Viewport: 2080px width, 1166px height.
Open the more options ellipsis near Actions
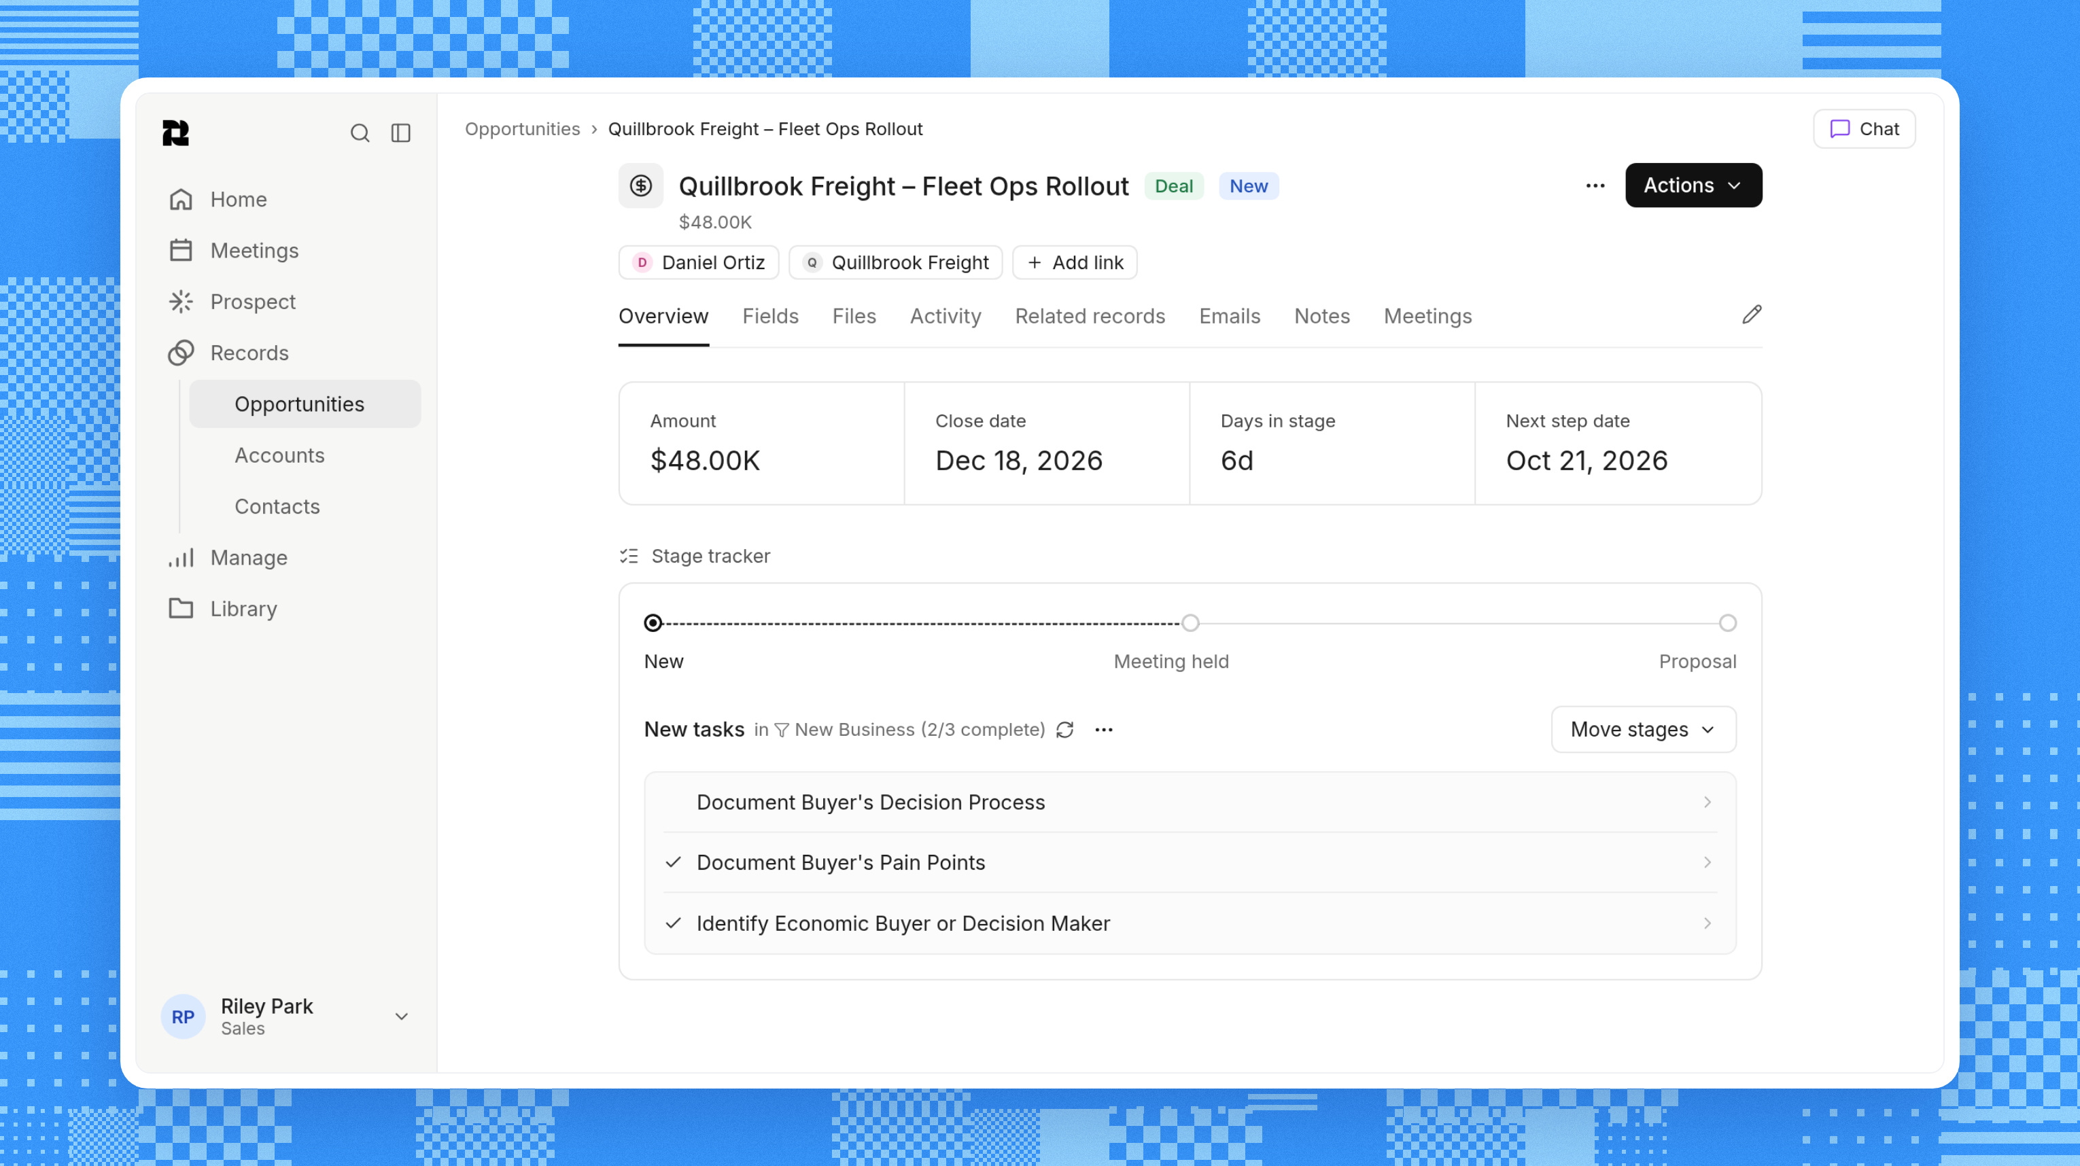[x=1595, y=185]
